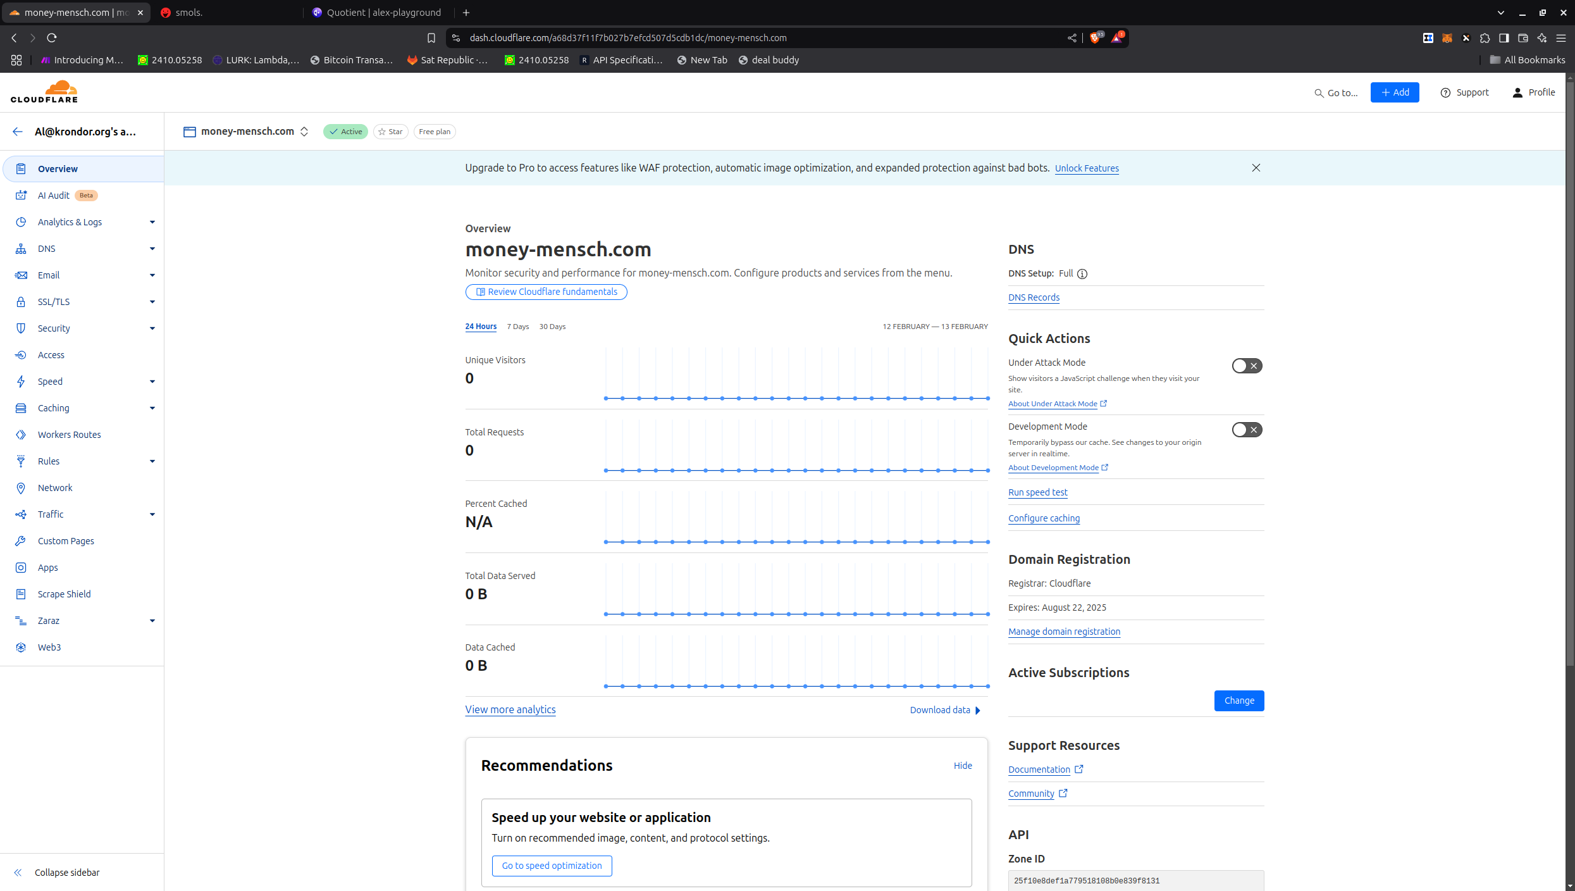Click the Run speed test link
Screen dimensions: 1575x891
[x=1037, y=492]
